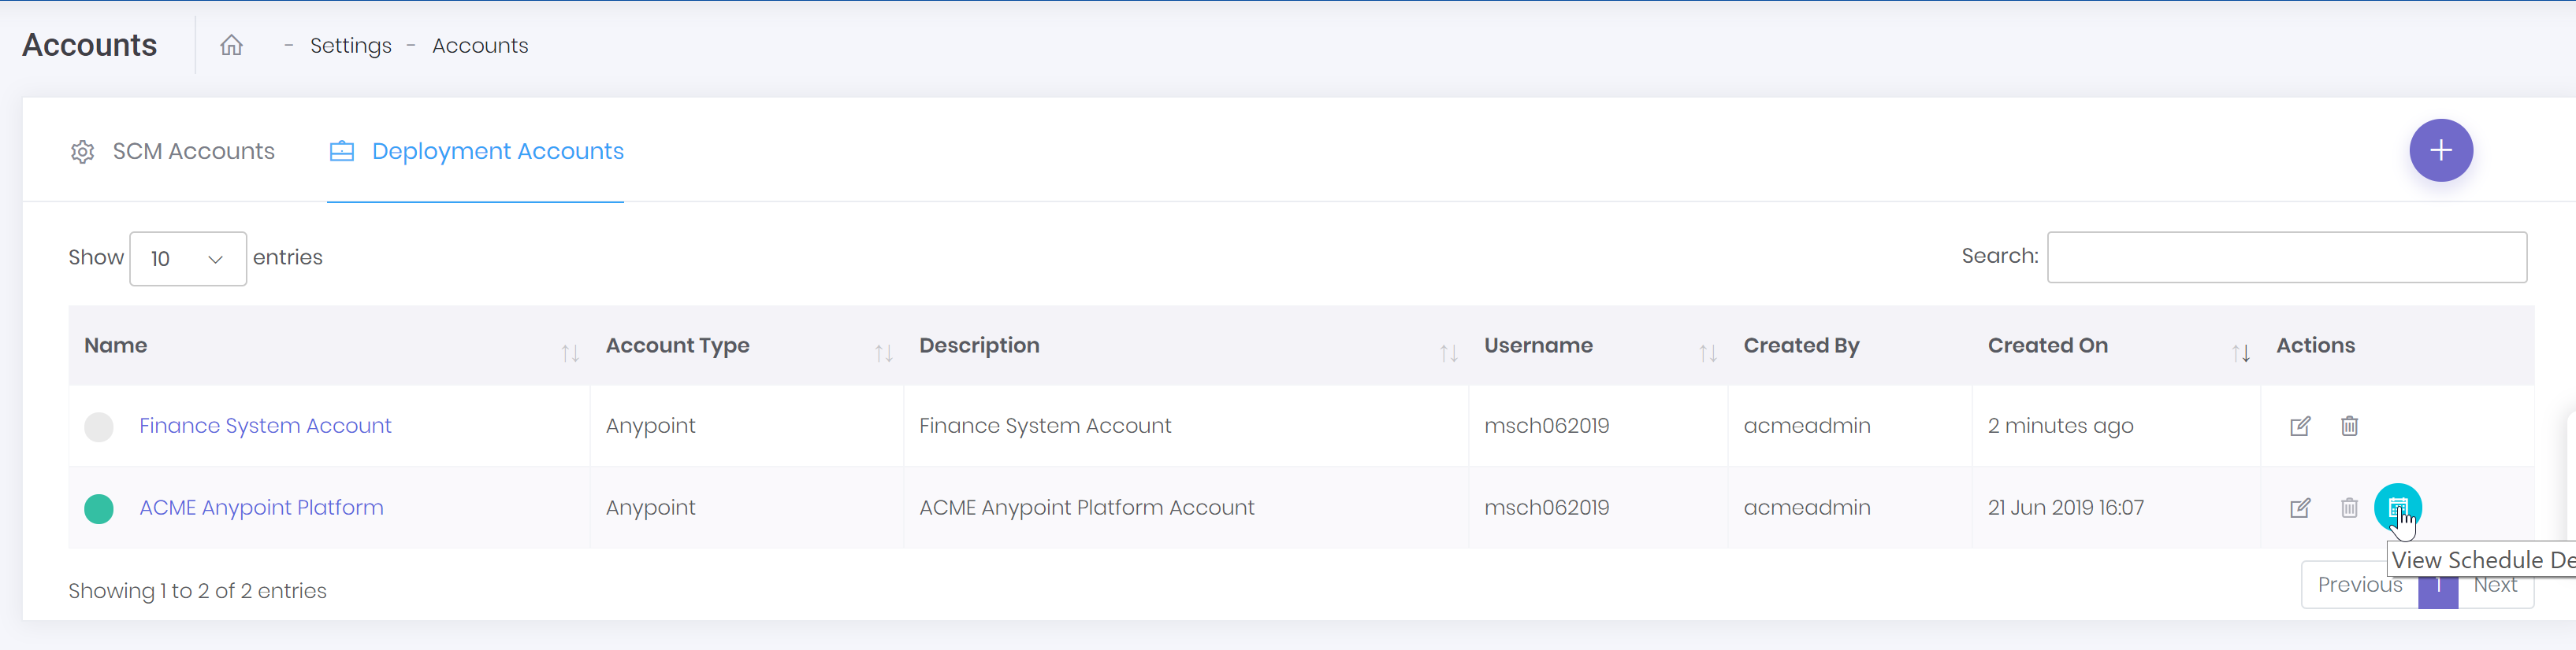
Task: Select page 1 in pagination
Action: click(x=2438, y=585)
